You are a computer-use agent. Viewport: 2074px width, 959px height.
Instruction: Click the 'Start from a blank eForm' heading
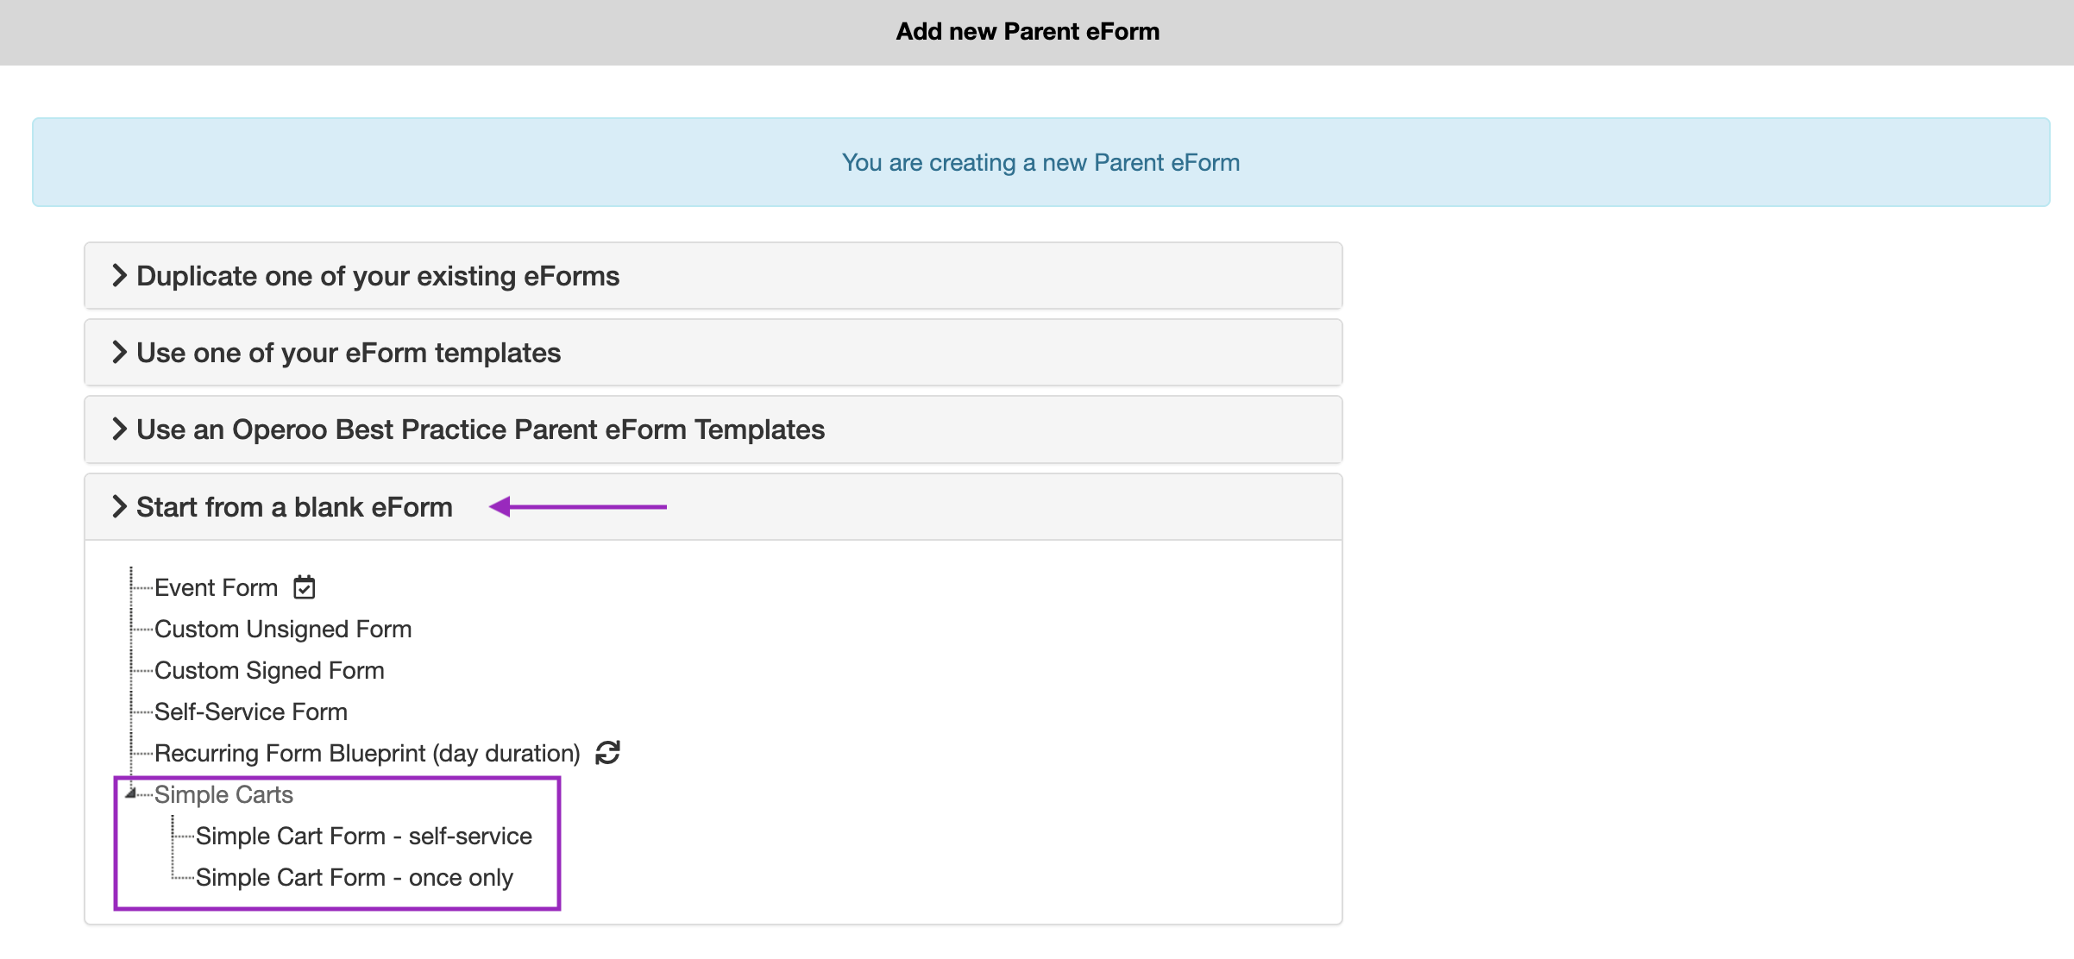294,507
